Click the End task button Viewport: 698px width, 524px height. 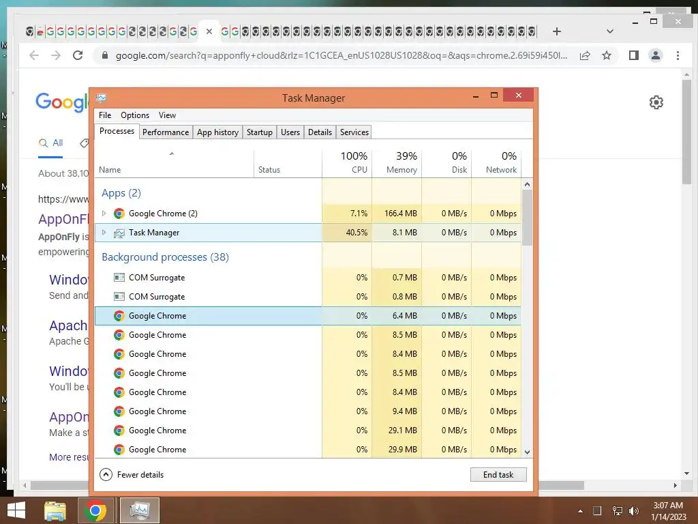tap(498, 475)
